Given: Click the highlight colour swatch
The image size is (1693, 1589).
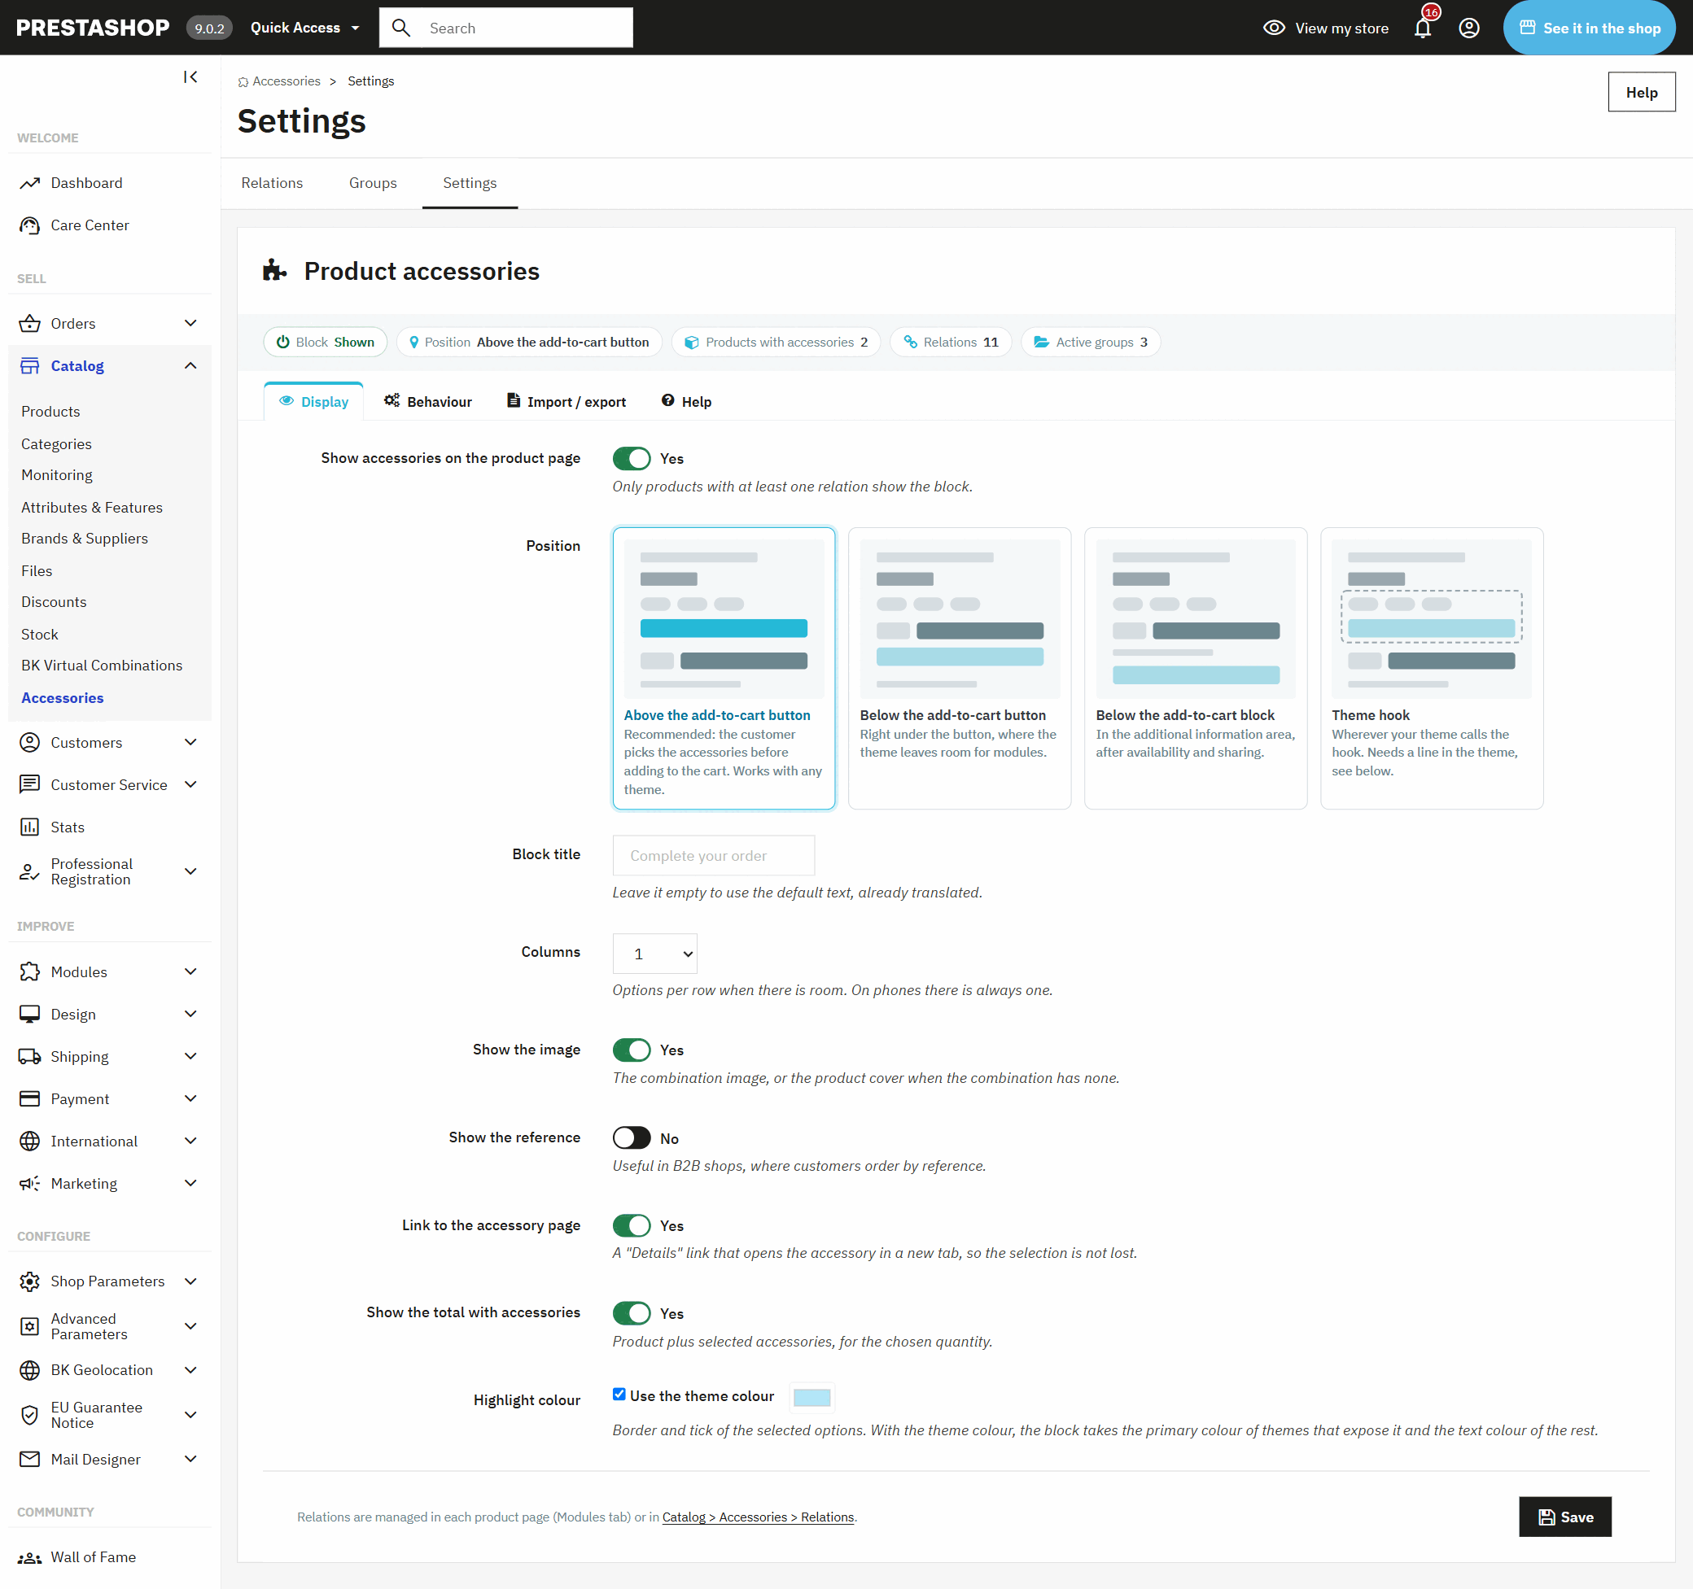Looking at the screenshot, I should 812,1398.
